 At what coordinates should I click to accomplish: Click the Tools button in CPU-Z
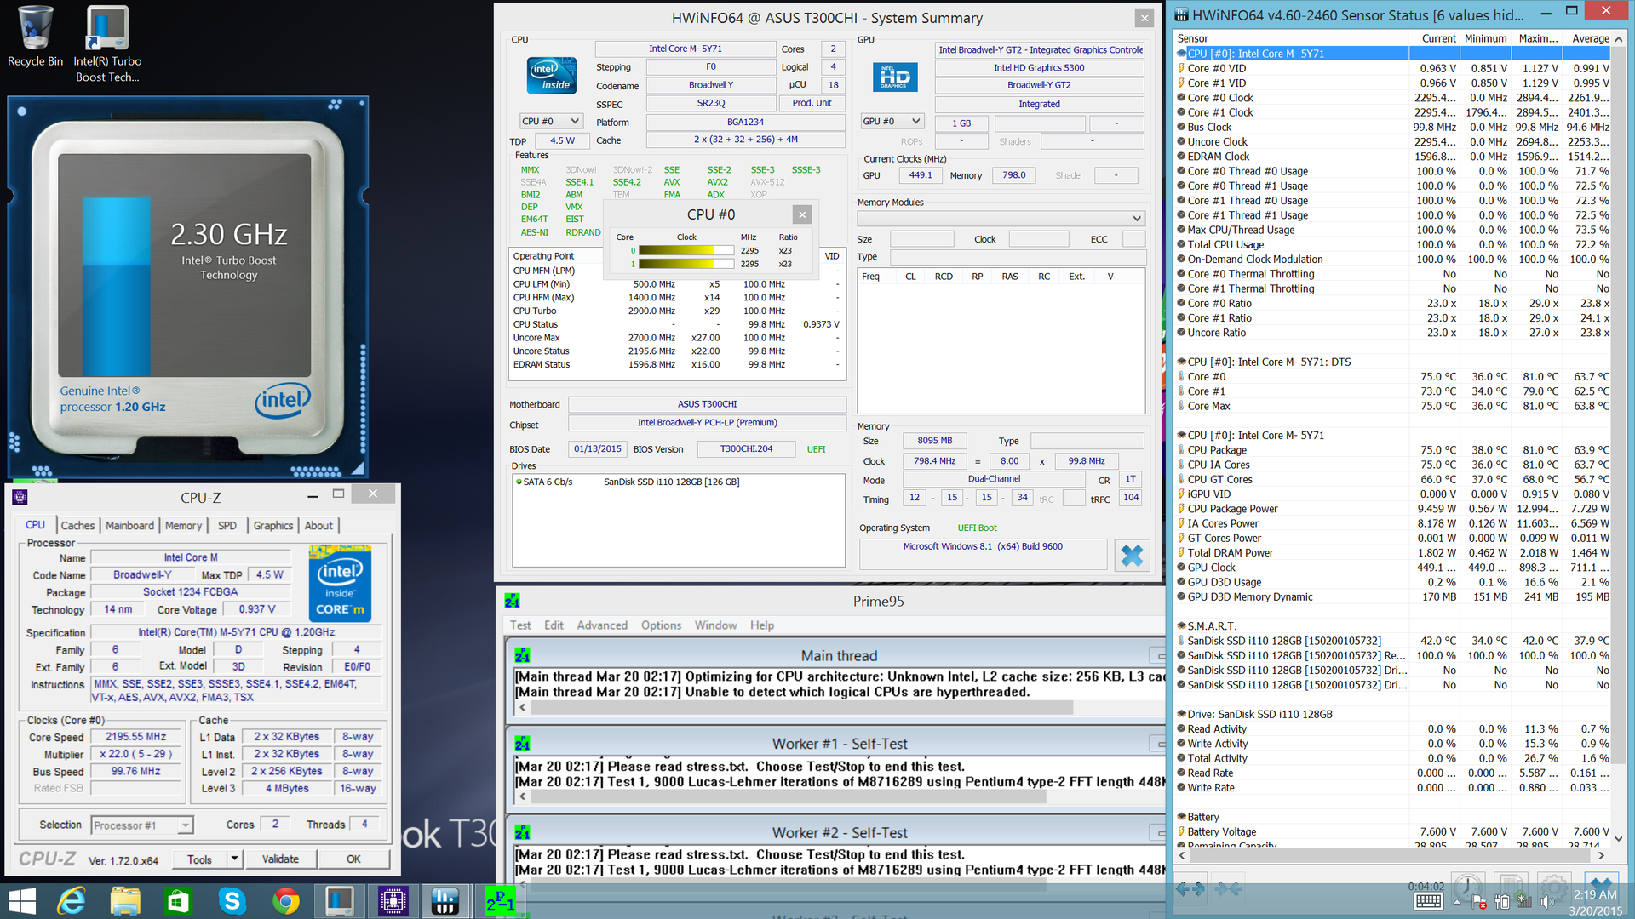coord(199,859)
